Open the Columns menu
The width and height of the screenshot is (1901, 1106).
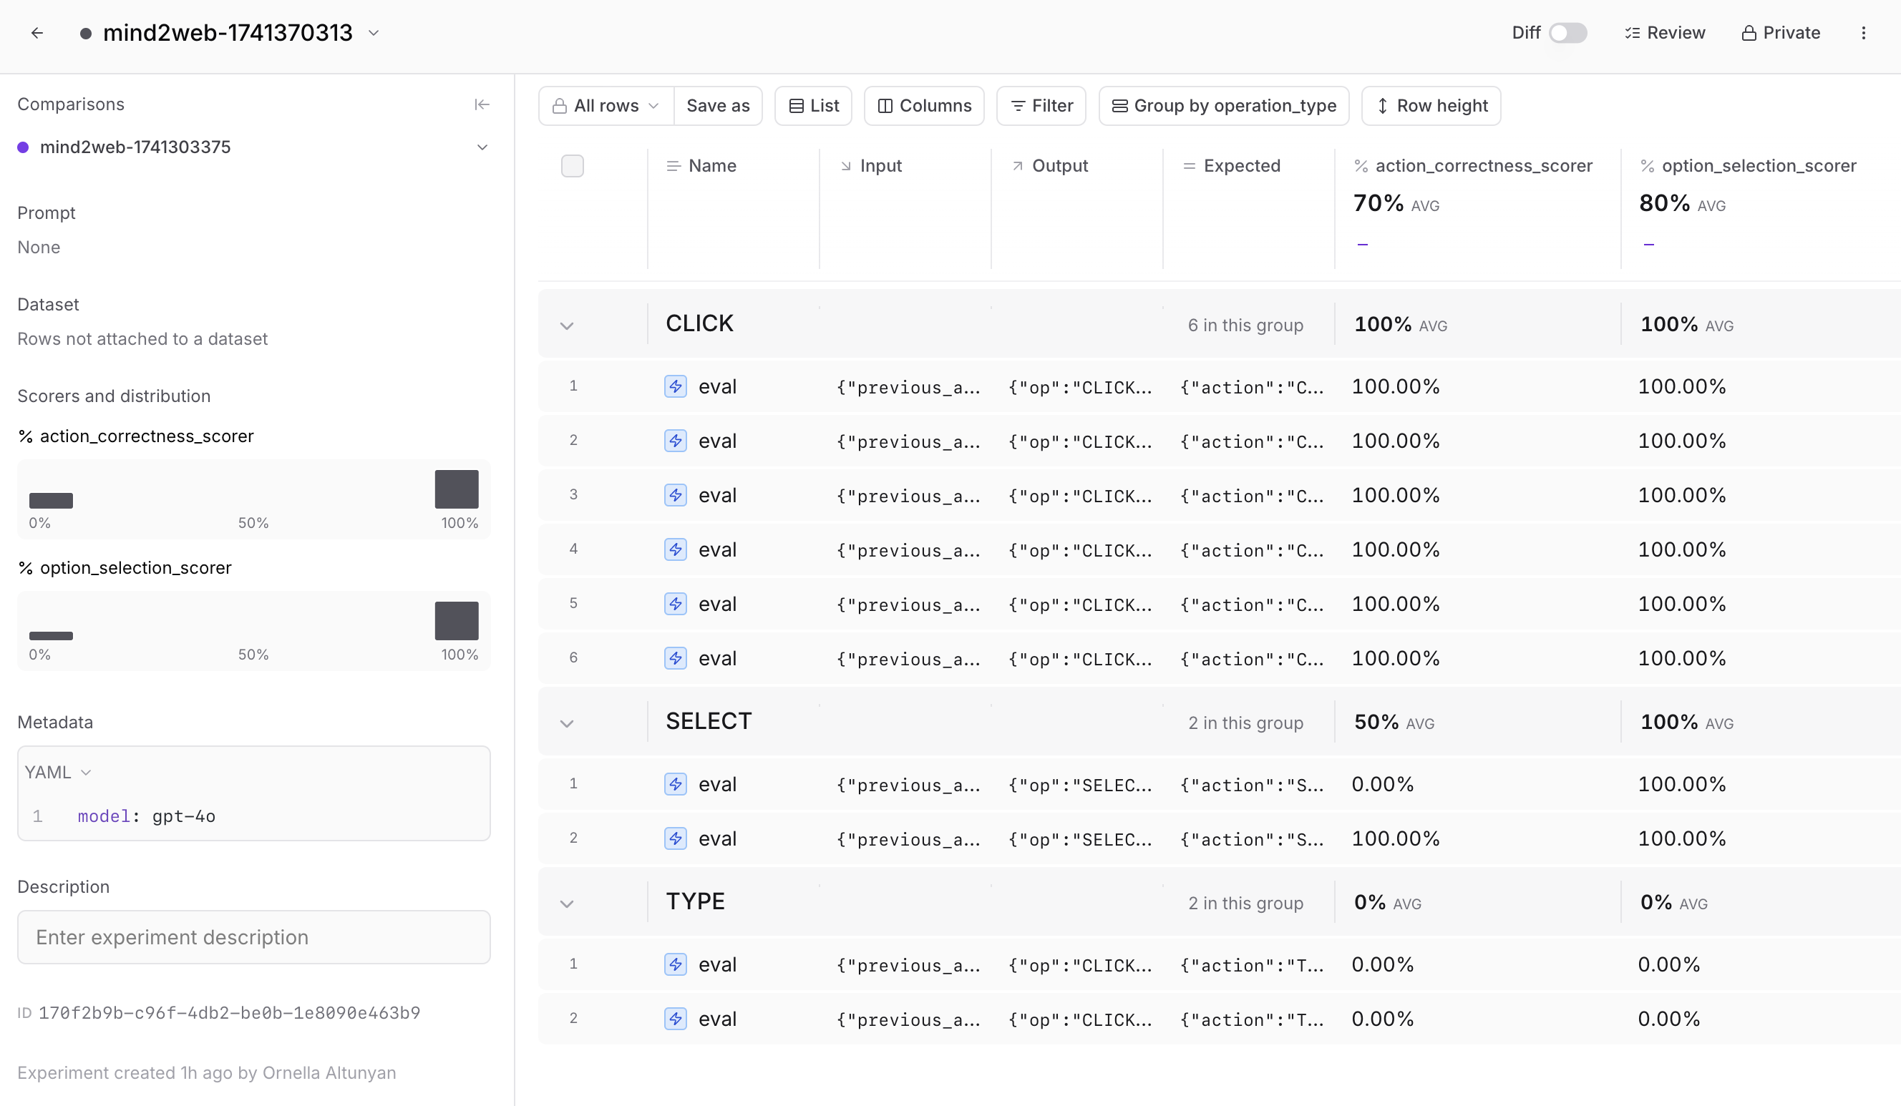[924, 106]
